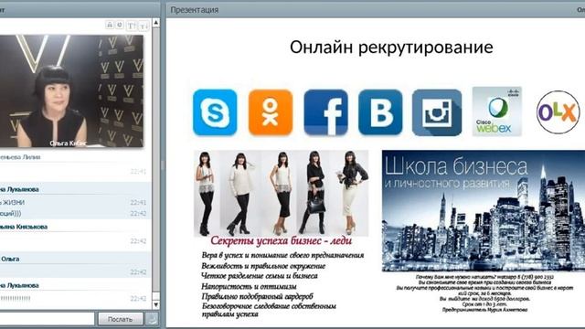Click the OLX round logo
This screenshot has width=585, height=329.
tap(558, 111)
